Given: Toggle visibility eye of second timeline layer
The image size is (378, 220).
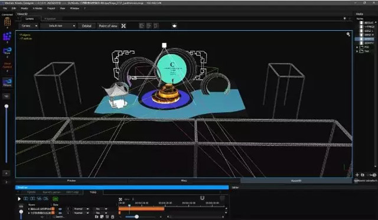Looking at the screenshot, I should click(60, 213).
